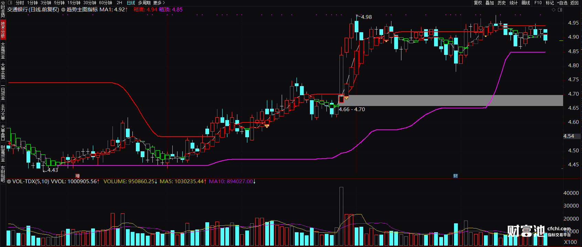Open the F10 company info
Image resolution: width=582 pixels, height=247 pixels.
pyautogui.click(x=538, y=3)
